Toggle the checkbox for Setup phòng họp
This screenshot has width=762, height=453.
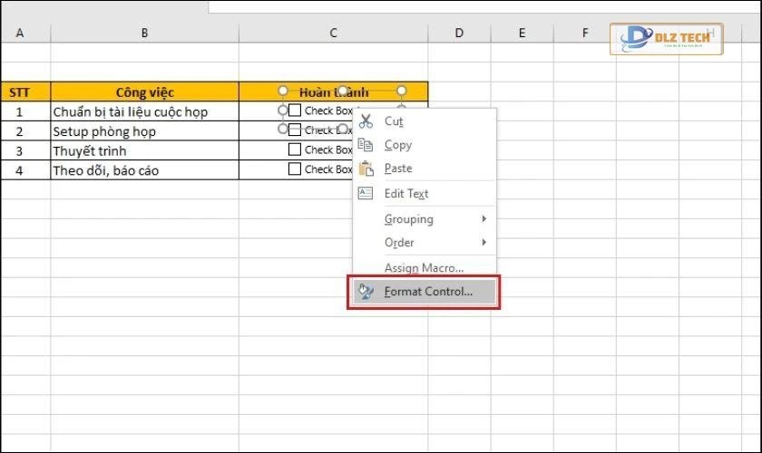coord(294,130)
